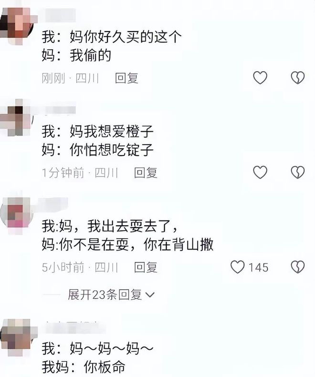Viewport: 315px width, 377px height.
Task: Open the third commenter's pink avatar
Action: point(16,213)
